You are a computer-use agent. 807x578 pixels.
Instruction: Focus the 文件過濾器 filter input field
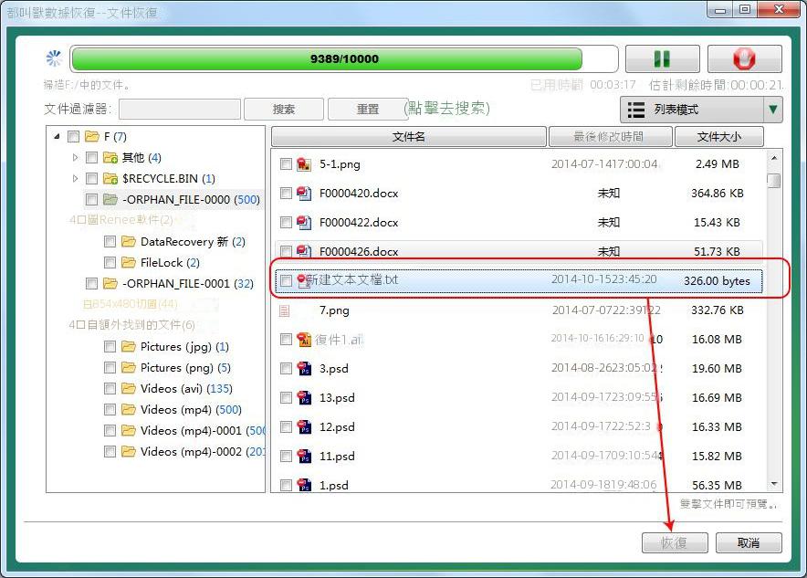click(x=180, y=109)
